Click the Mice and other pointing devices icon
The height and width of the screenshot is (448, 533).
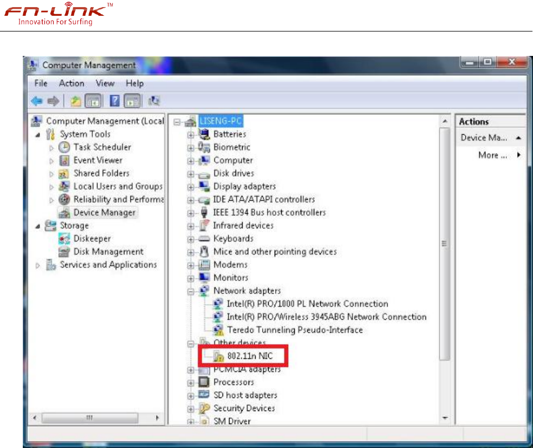coord(204,252)
